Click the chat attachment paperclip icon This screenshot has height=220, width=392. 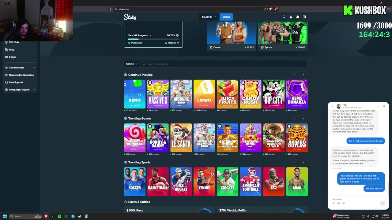click(334, 204)
